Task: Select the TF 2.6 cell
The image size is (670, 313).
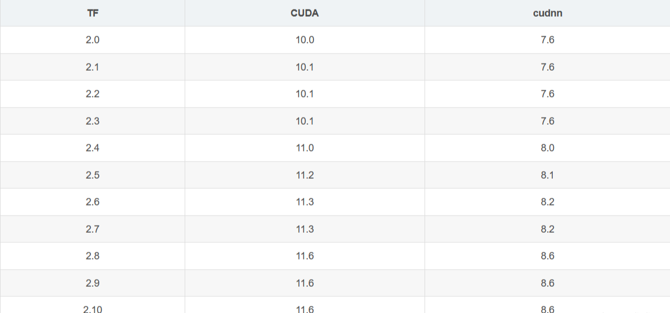Action: coord(93,202)
